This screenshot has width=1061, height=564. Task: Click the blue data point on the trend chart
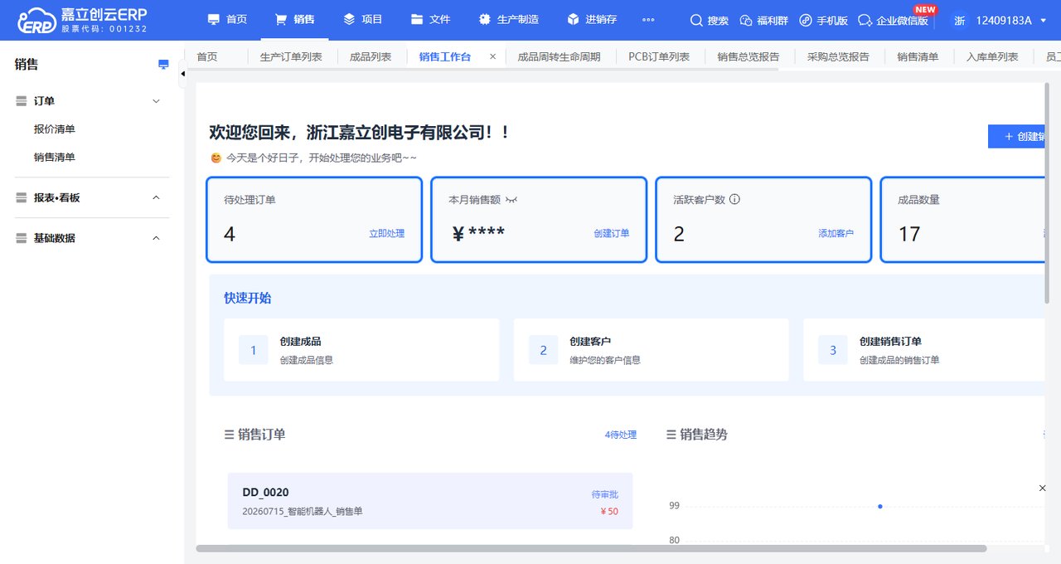(x=879, y=506)
